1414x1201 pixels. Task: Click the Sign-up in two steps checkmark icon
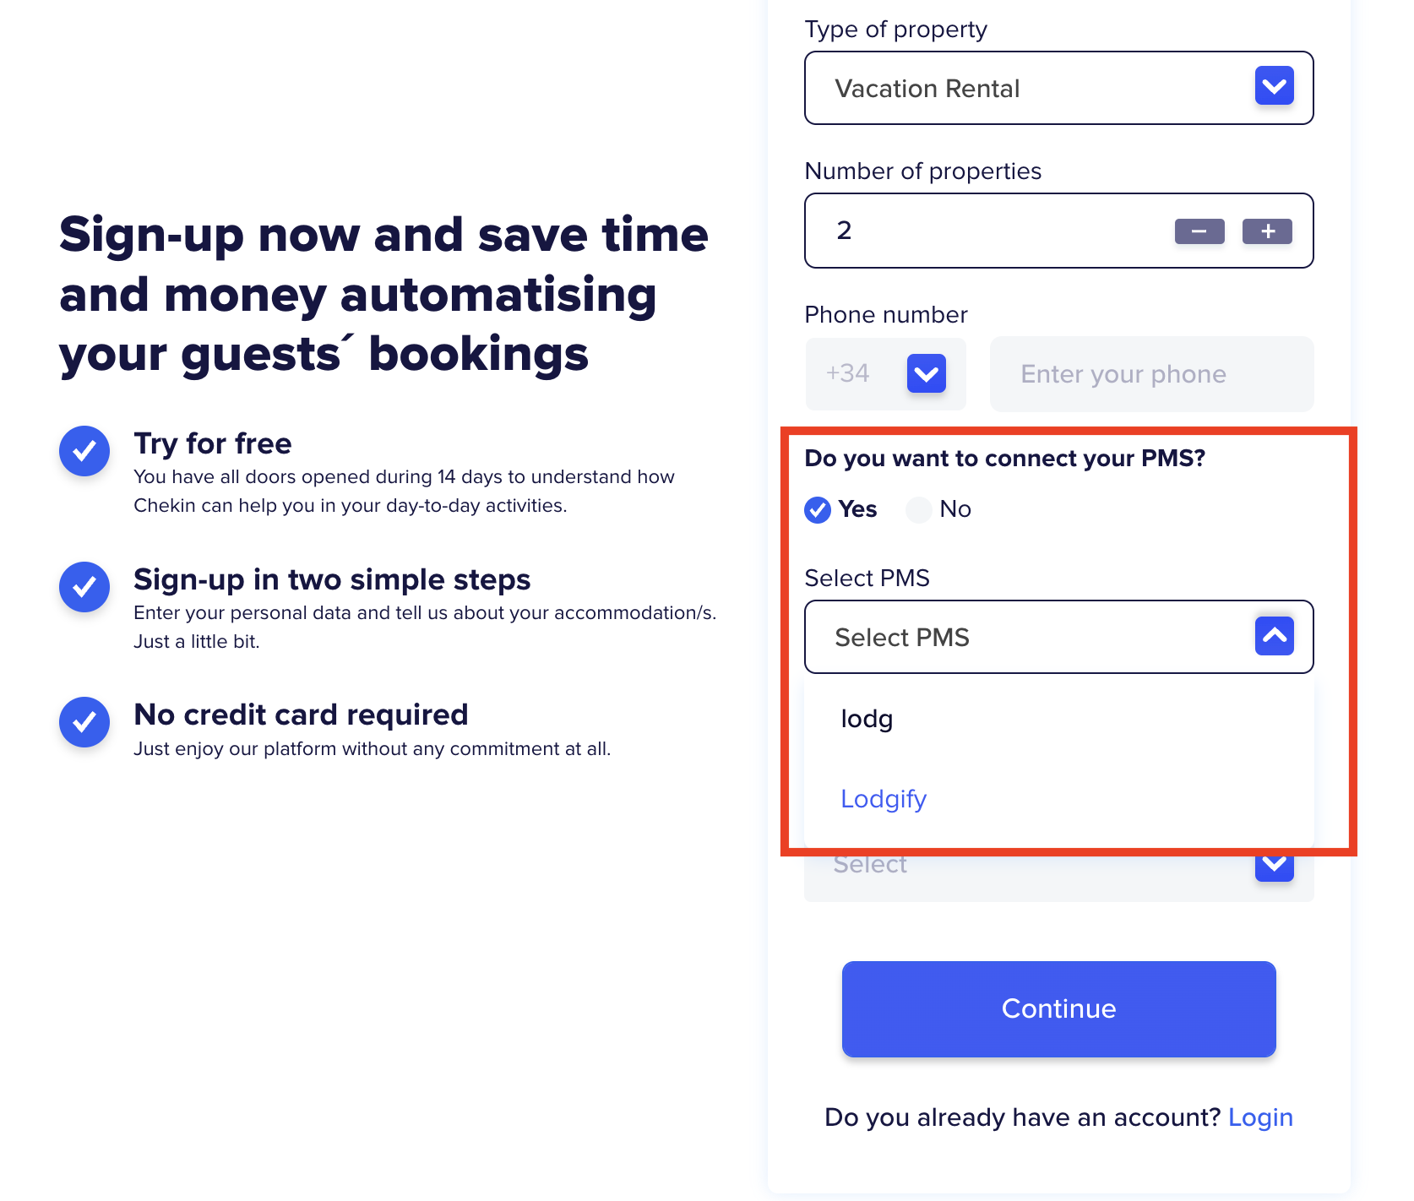84,587
